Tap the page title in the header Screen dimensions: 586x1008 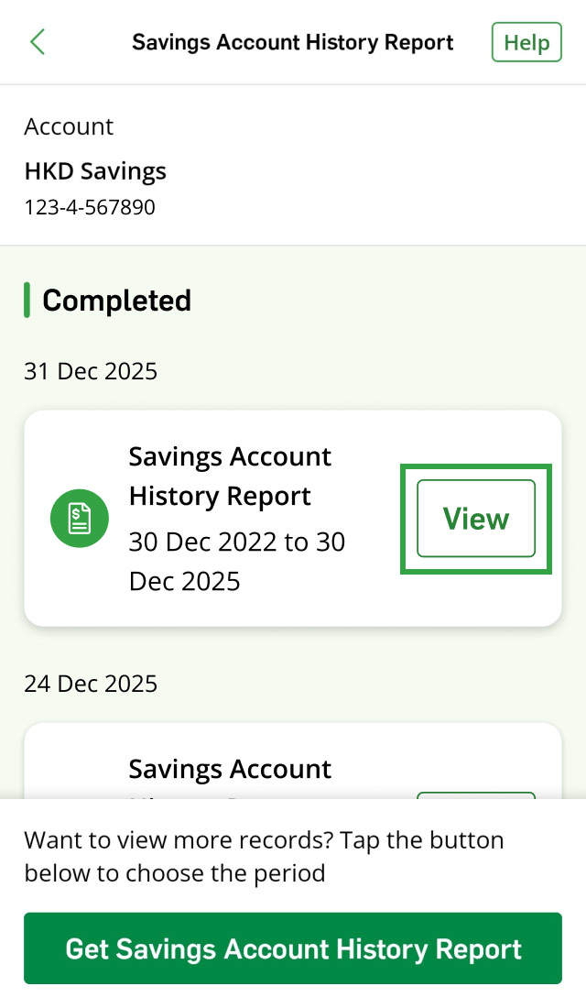[292, 43]
